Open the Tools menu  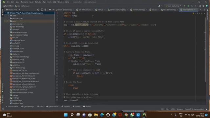click(x=50, y=2)
